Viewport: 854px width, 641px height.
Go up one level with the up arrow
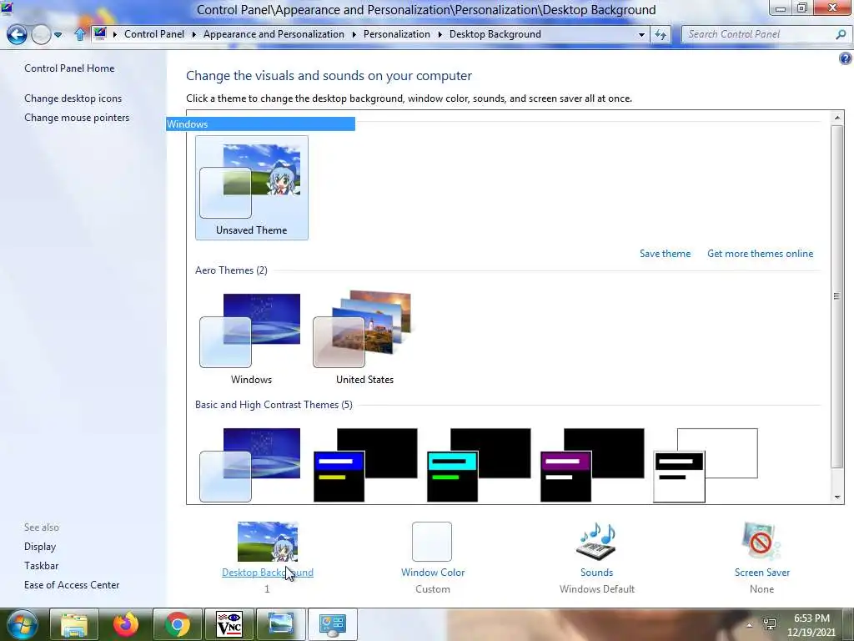[80, 34]
